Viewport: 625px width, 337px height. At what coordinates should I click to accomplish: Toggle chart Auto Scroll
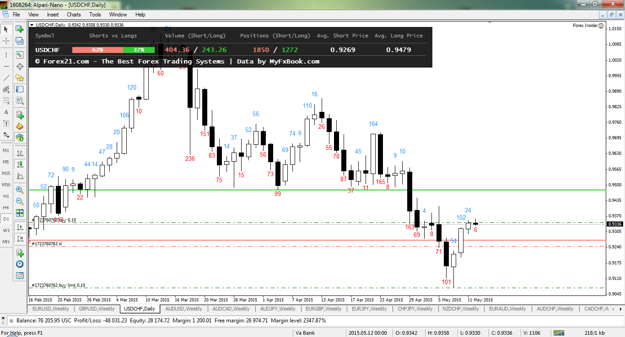(x=20, y=227)
